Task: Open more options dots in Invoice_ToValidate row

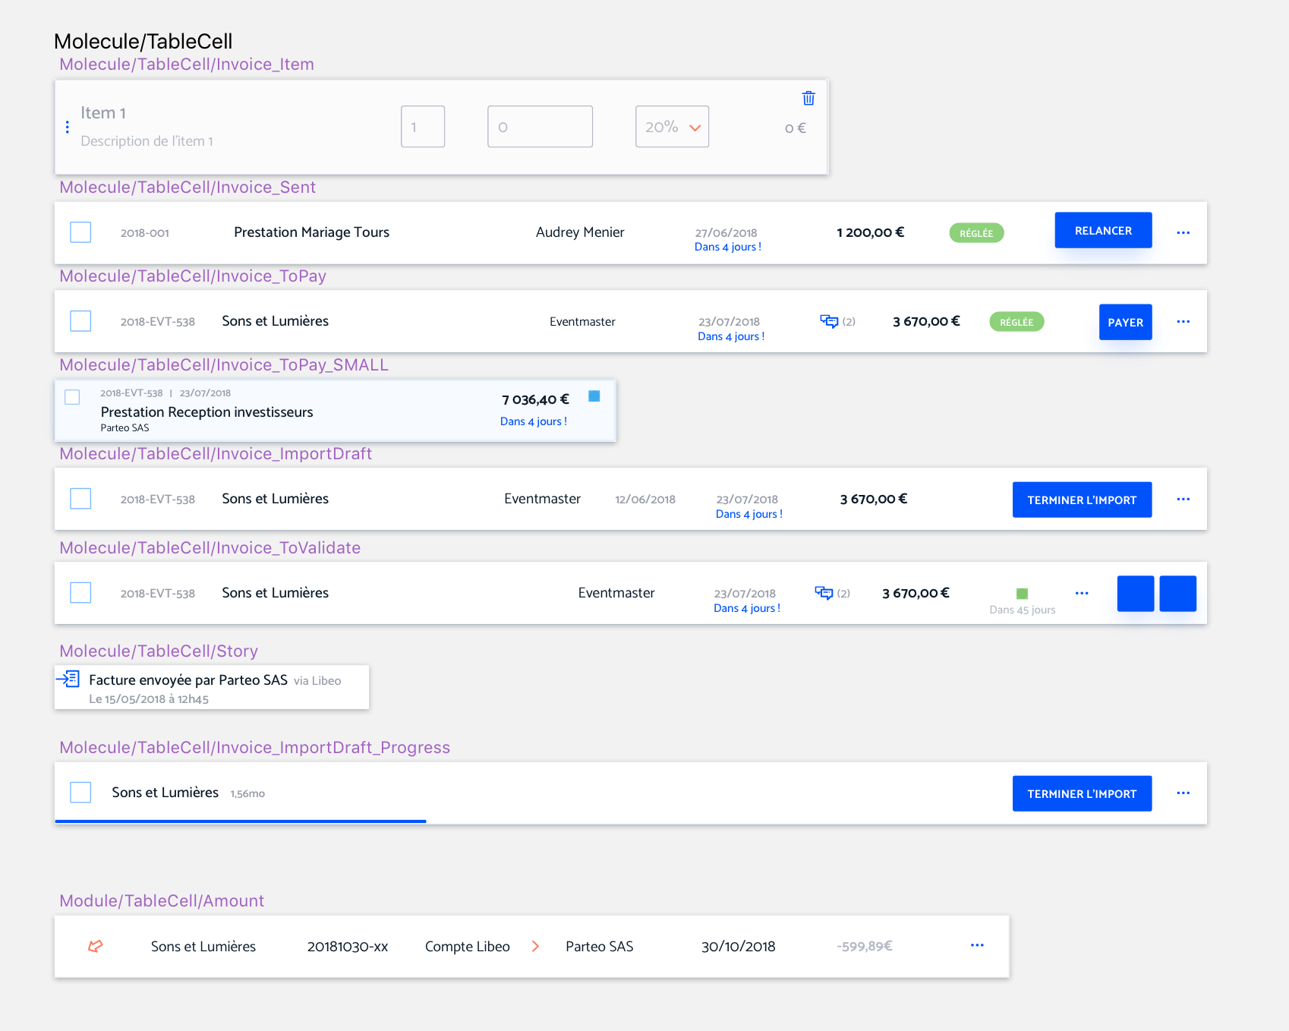Action: pos(1082,593)
